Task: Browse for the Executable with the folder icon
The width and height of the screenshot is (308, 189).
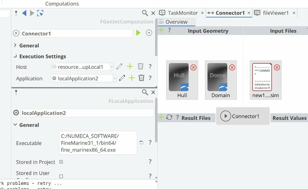Action: tap(141, 143)
